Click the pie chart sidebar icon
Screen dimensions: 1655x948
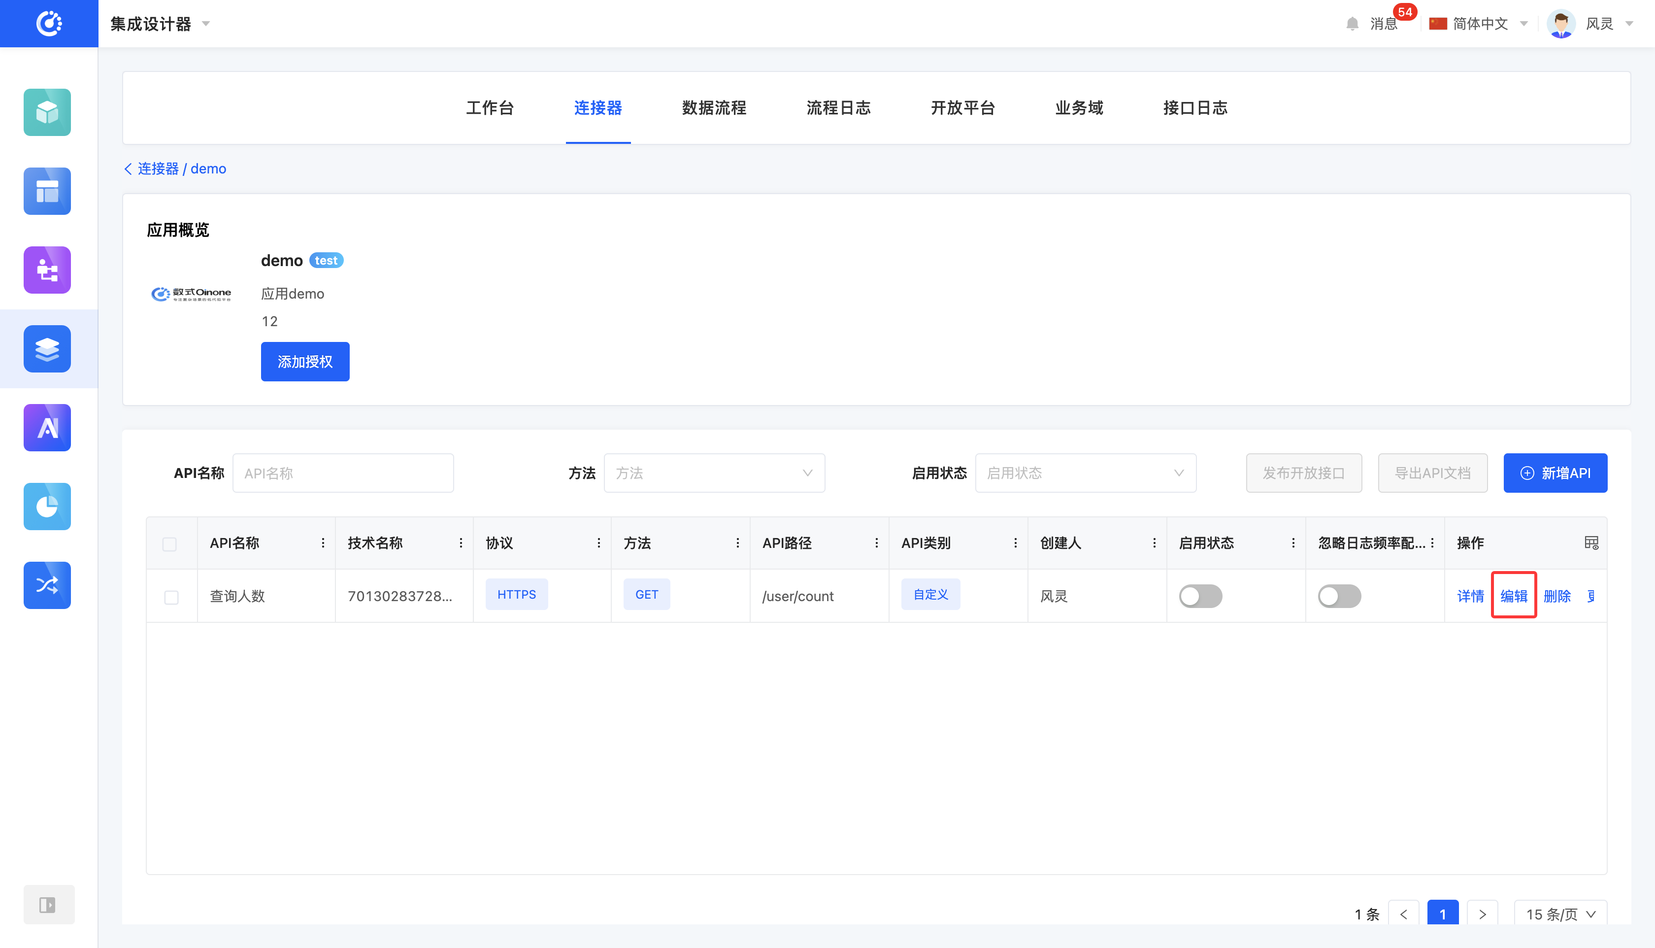tap(47, 507)
